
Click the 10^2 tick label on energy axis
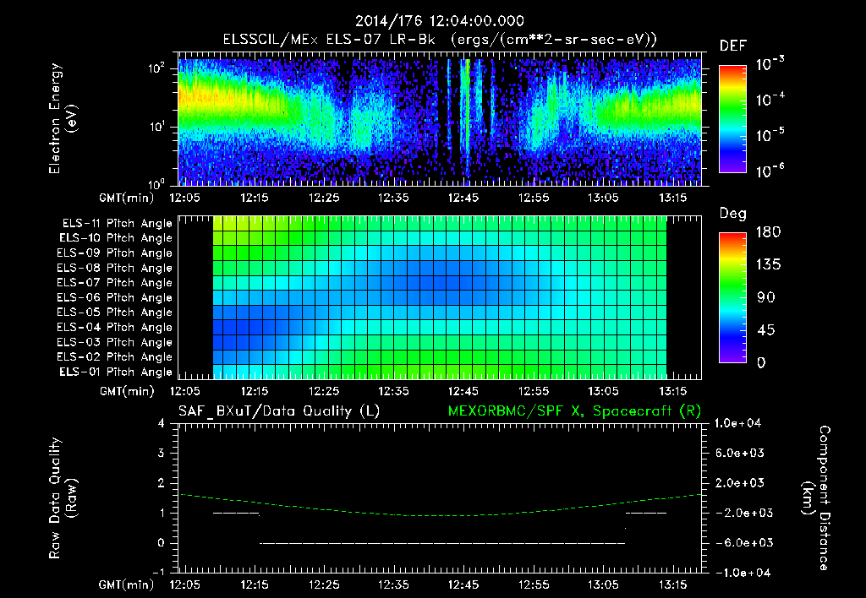pos(157,68)
